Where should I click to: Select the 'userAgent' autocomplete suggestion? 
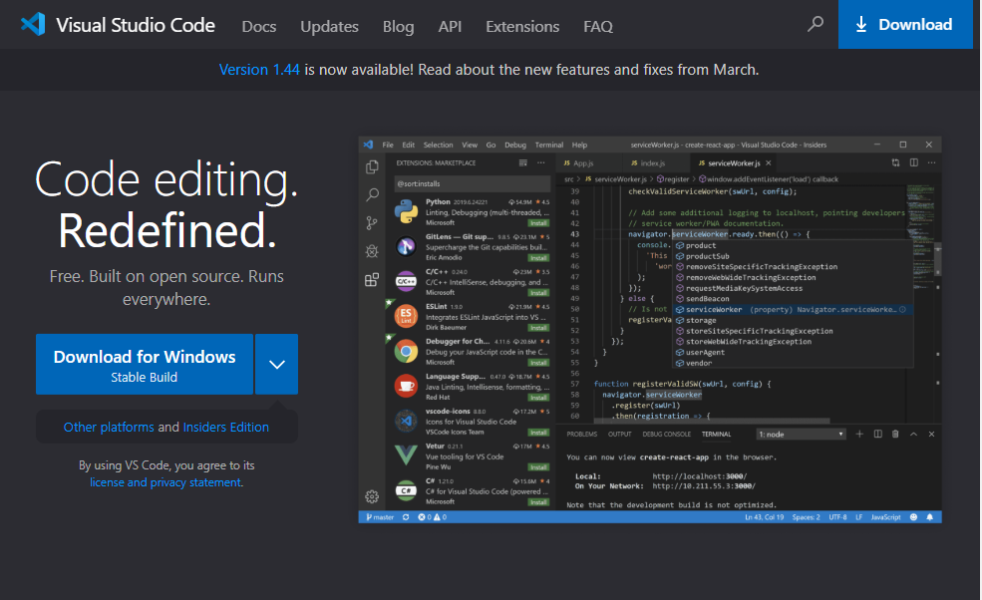point(793,352)
